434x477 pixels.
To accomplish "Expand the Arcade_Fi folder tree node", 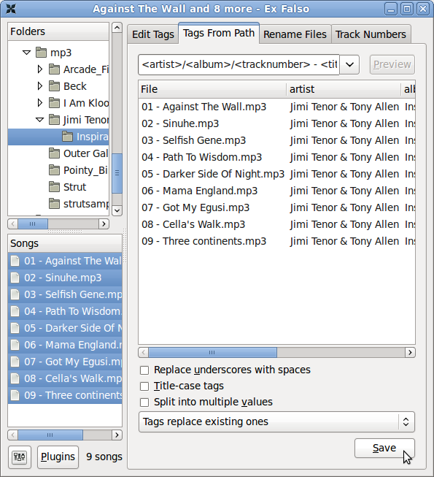I will [x=40, y=69].
